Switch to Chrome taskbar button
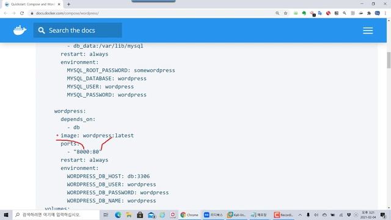The image size is (391, 220). (189, 215)
